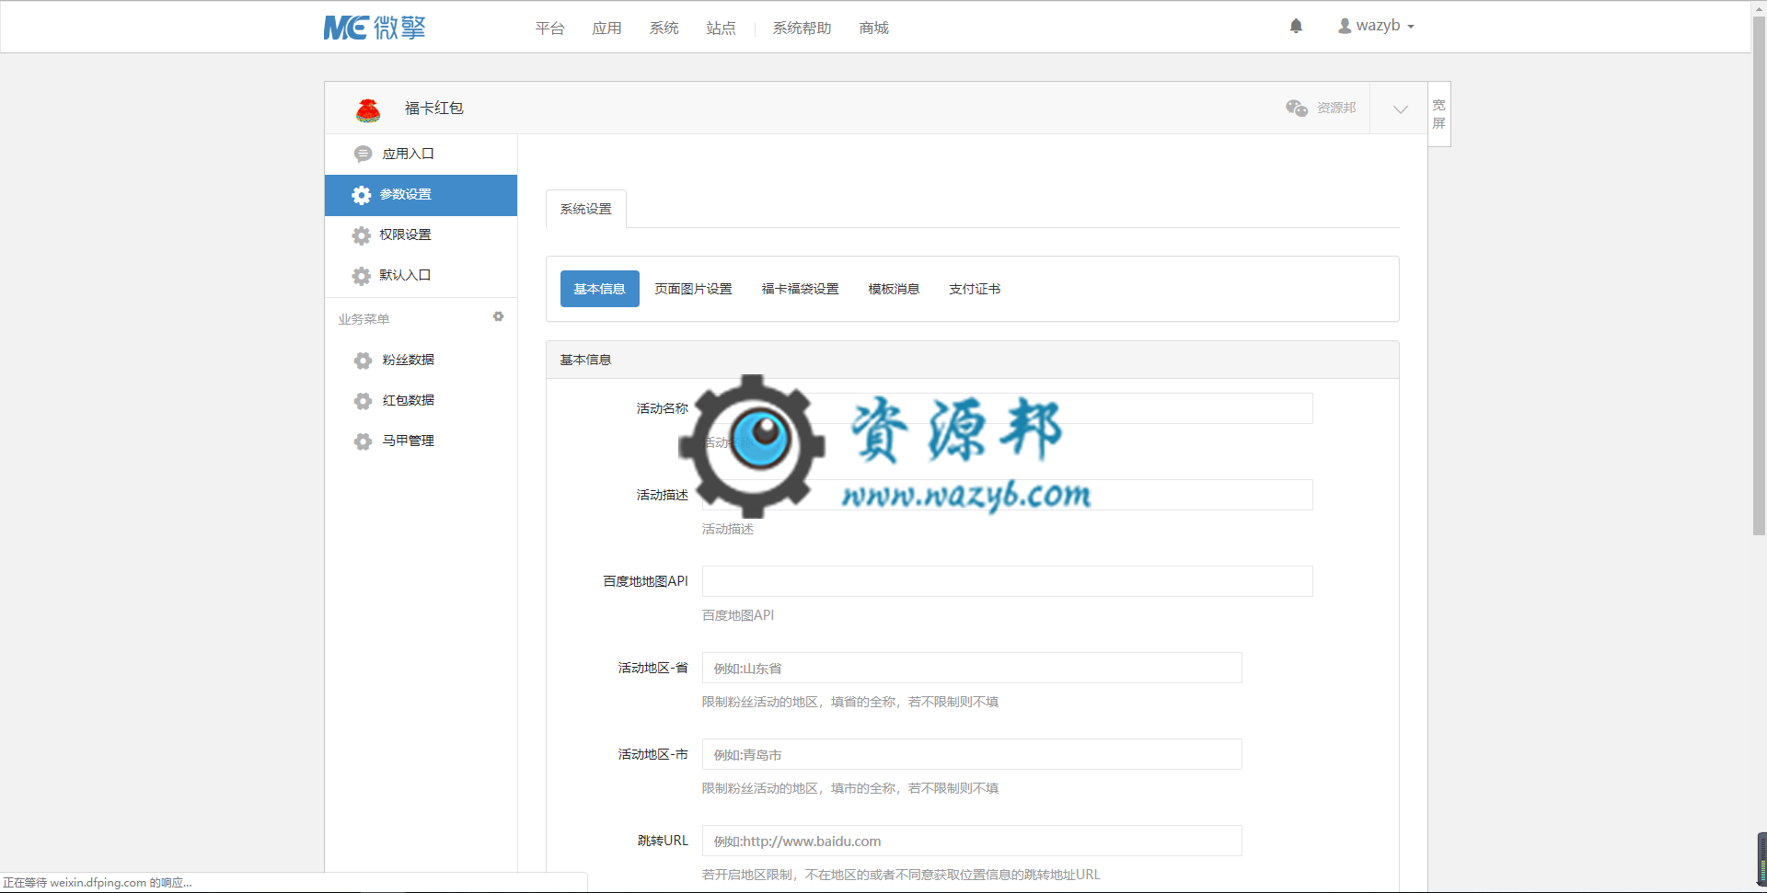The height and width of the screenshot is (893, 1767).
Task: Click the 福卡红包 app icon
Action: tap(368, 109)
